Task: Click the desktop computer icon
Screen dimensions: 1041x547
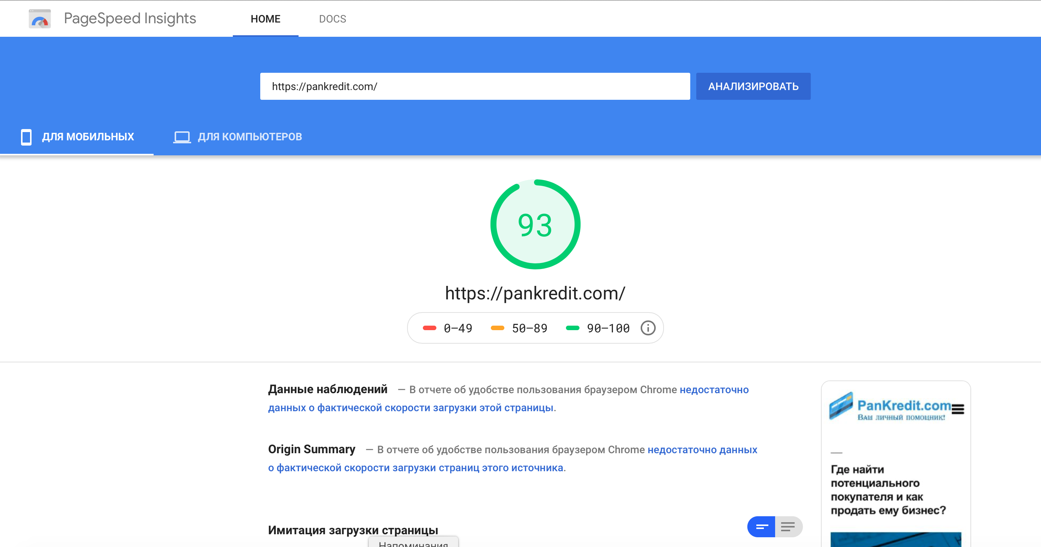Action: pos(182,137)
